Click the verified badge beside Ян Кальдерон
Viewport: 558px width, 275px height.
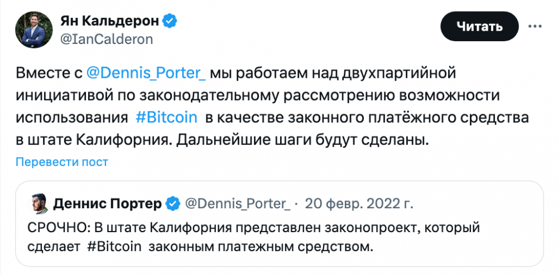(170, 22)
